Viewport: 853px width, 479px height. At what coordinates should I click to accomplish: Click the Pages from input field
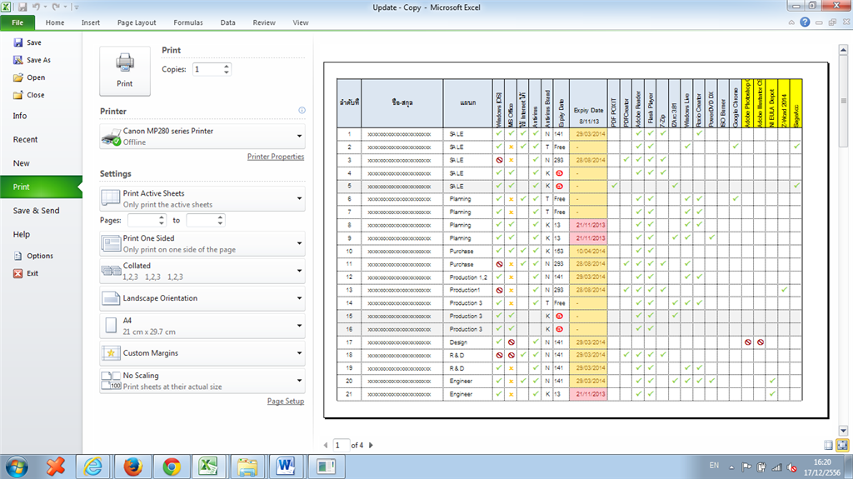click(x=143, y=221)
